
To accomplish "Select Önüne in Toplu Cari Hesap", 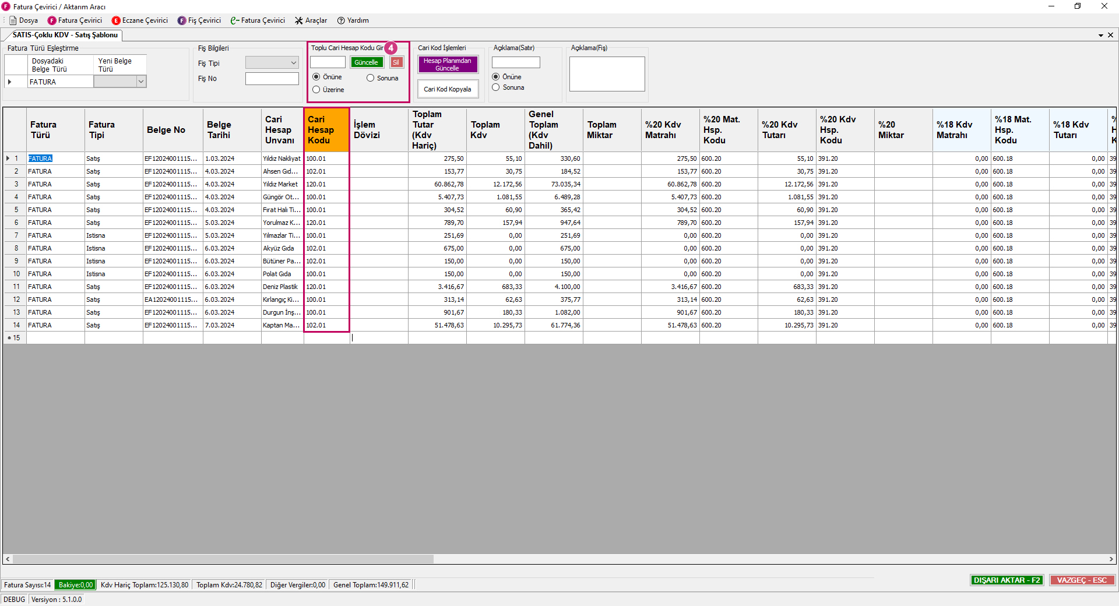I will click(x=316, y=77).
